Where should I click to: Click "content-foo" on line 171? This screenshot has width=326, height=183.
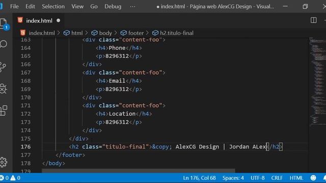point(141,105)
